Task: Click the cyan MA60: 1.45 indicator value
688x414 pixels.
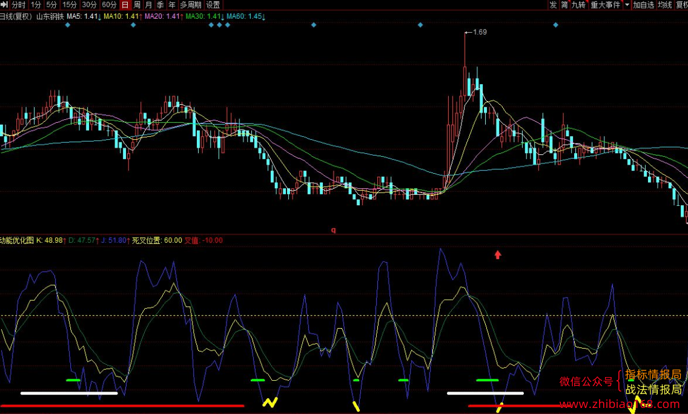Action: pyautogui.click(x=246, y=16)
